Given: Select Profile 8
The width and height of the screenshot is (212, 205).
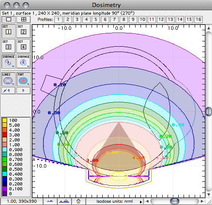Looking at the screenshot, I should (124, 20).
